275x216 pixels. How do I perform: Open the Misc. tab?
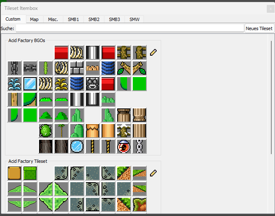53,19
